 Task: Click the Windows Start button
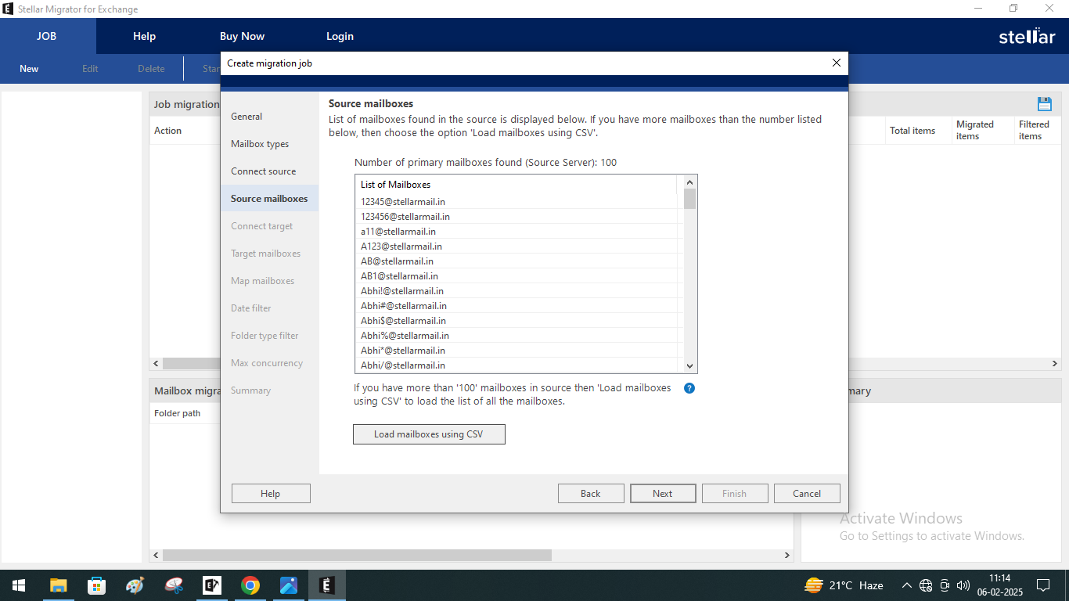(x=19, y=585)
